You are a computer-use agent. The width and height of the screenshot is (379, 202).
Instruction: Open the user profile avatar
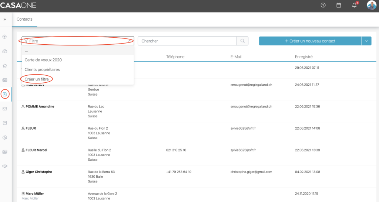(371, 5)
